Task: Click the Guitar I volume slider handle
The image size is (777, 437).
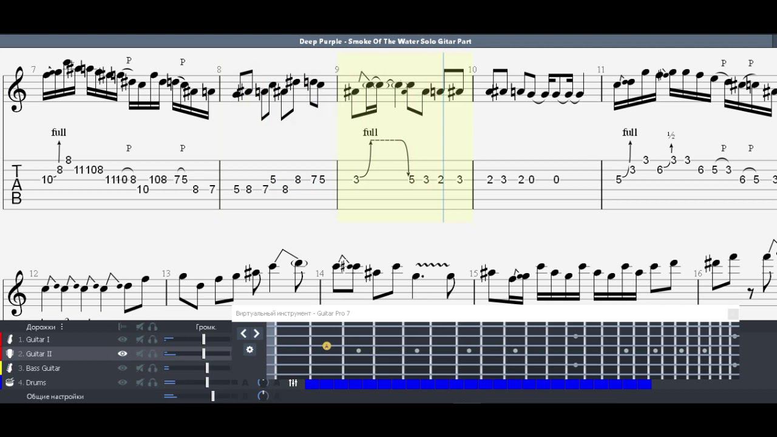Action: tap(203, 339)
